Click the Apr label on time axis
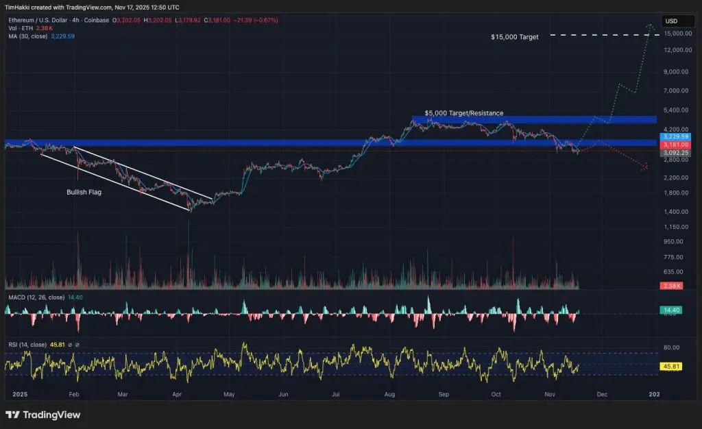Image resolution: width=702 pixels, height=429 pixels. (x=177, y=394)
